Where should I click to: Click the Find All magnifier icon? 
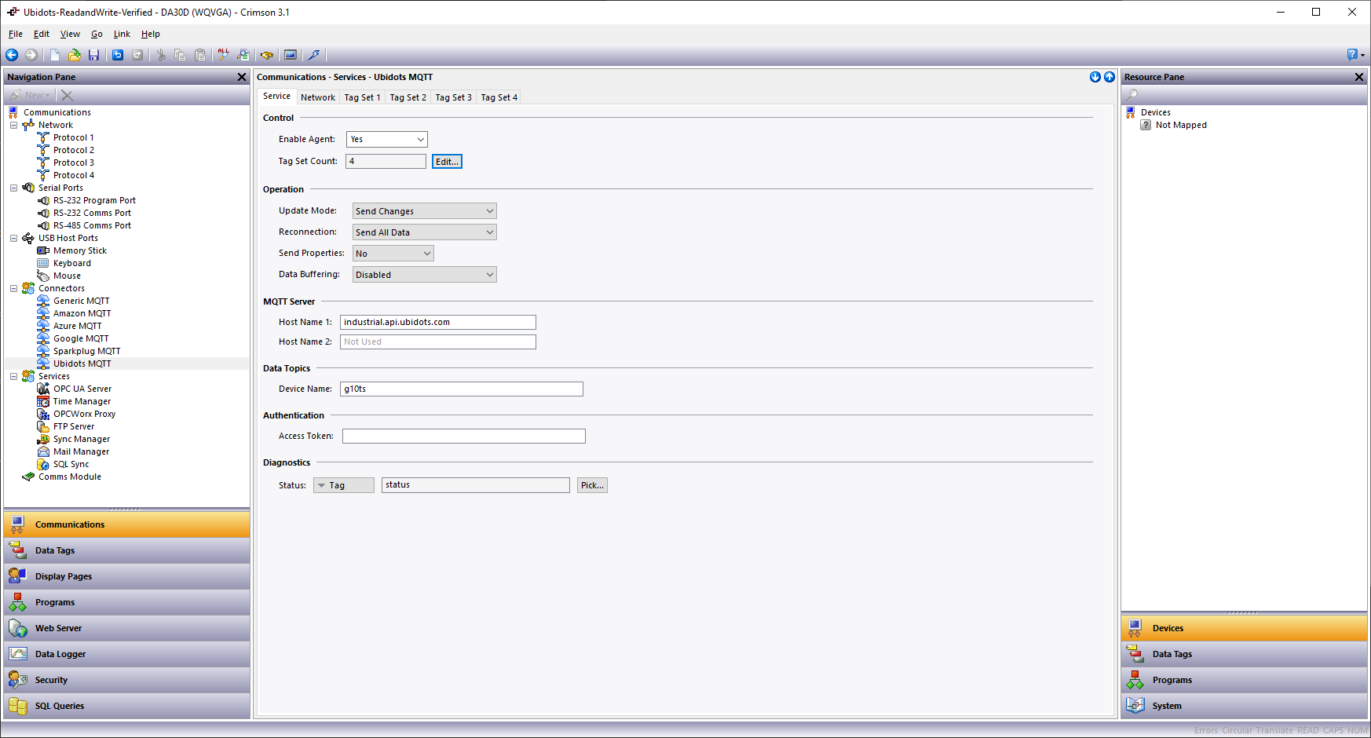click(224, 55)
